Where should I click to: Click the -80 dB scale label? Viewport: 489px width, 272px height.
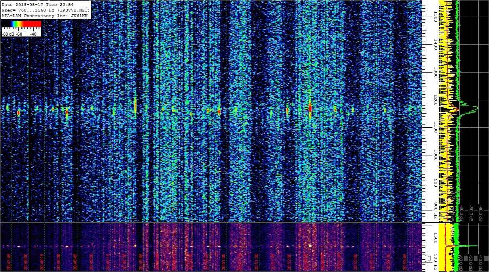pyautogui.click(x=8, y=34)
